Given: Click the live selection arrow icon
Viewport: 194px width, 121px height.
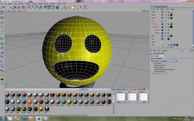Looking at the screenshot, I should [x=11, y=7].
